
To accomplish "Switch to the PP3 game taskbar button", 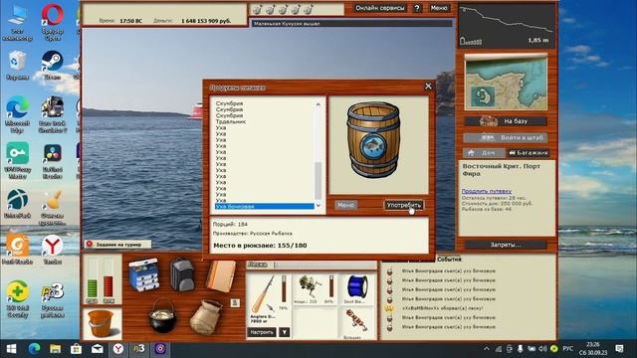I will [139, 349].
